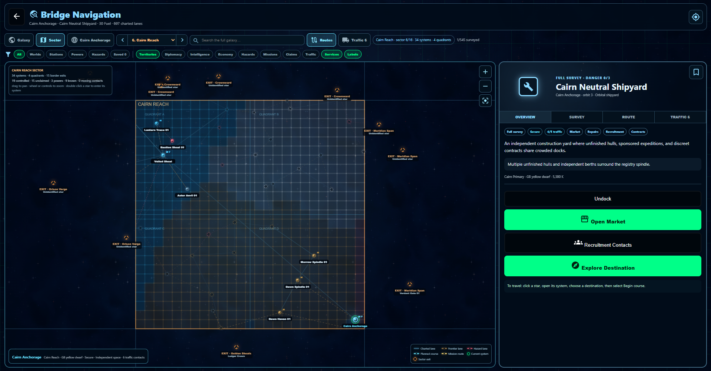Click Explore Destination
Viewport: 711px width, 371px height.
pyautogui.click(x=602, y=266)
